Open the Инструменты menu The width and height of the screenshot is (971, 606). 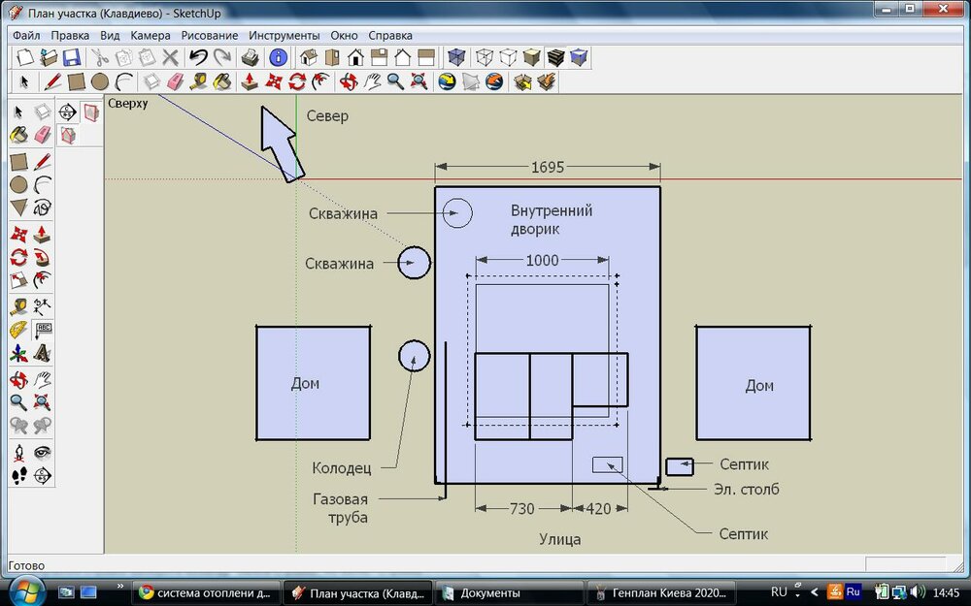[x=285, y=35]
